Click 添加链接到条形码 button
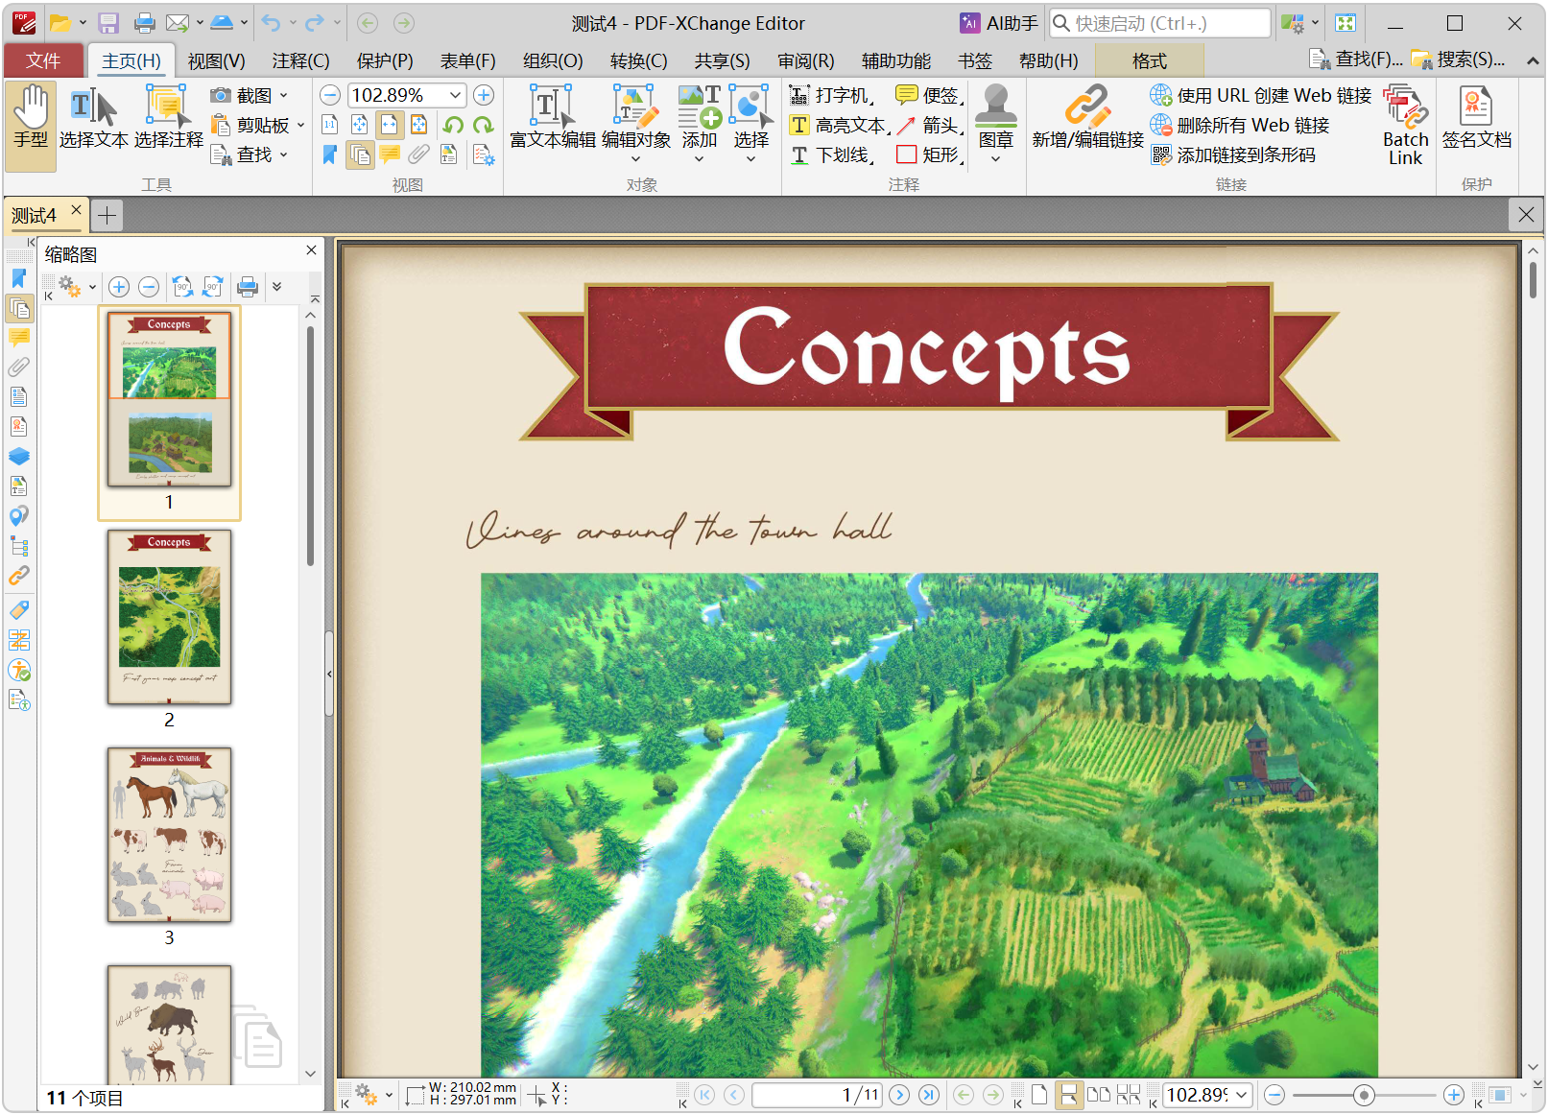 pyautogui.click(x=1233, y=154)
